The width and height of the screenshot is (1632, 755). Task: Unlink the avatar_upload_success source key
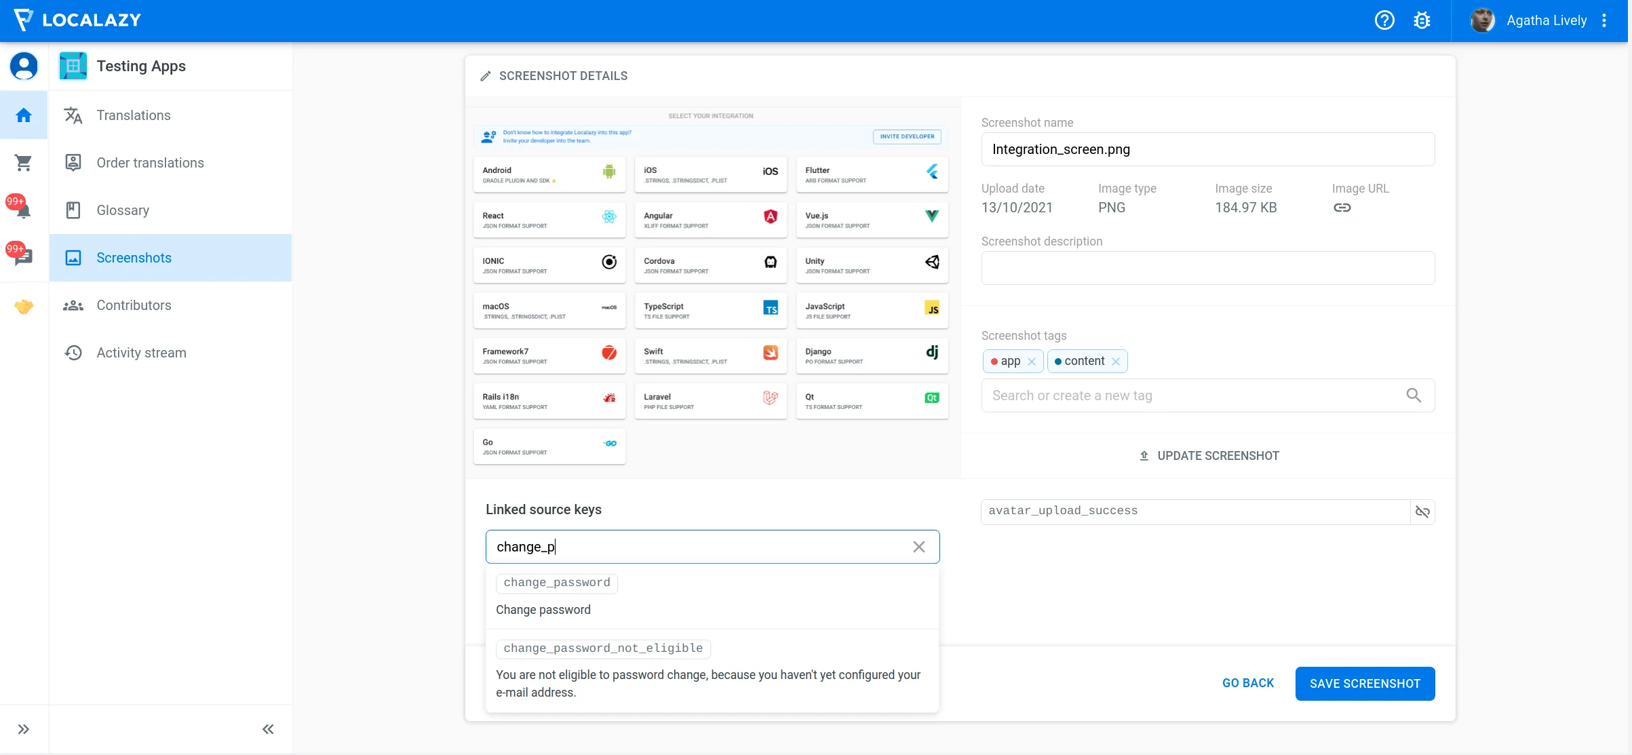(x=1422, y=511)
